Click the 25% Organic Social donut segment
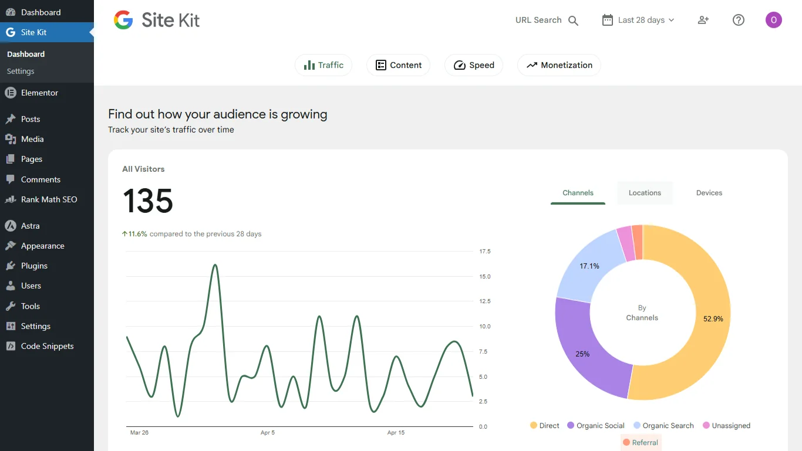The width and height of the screenshot is (802, 451). pyautogui.click(x=582, y=354)
